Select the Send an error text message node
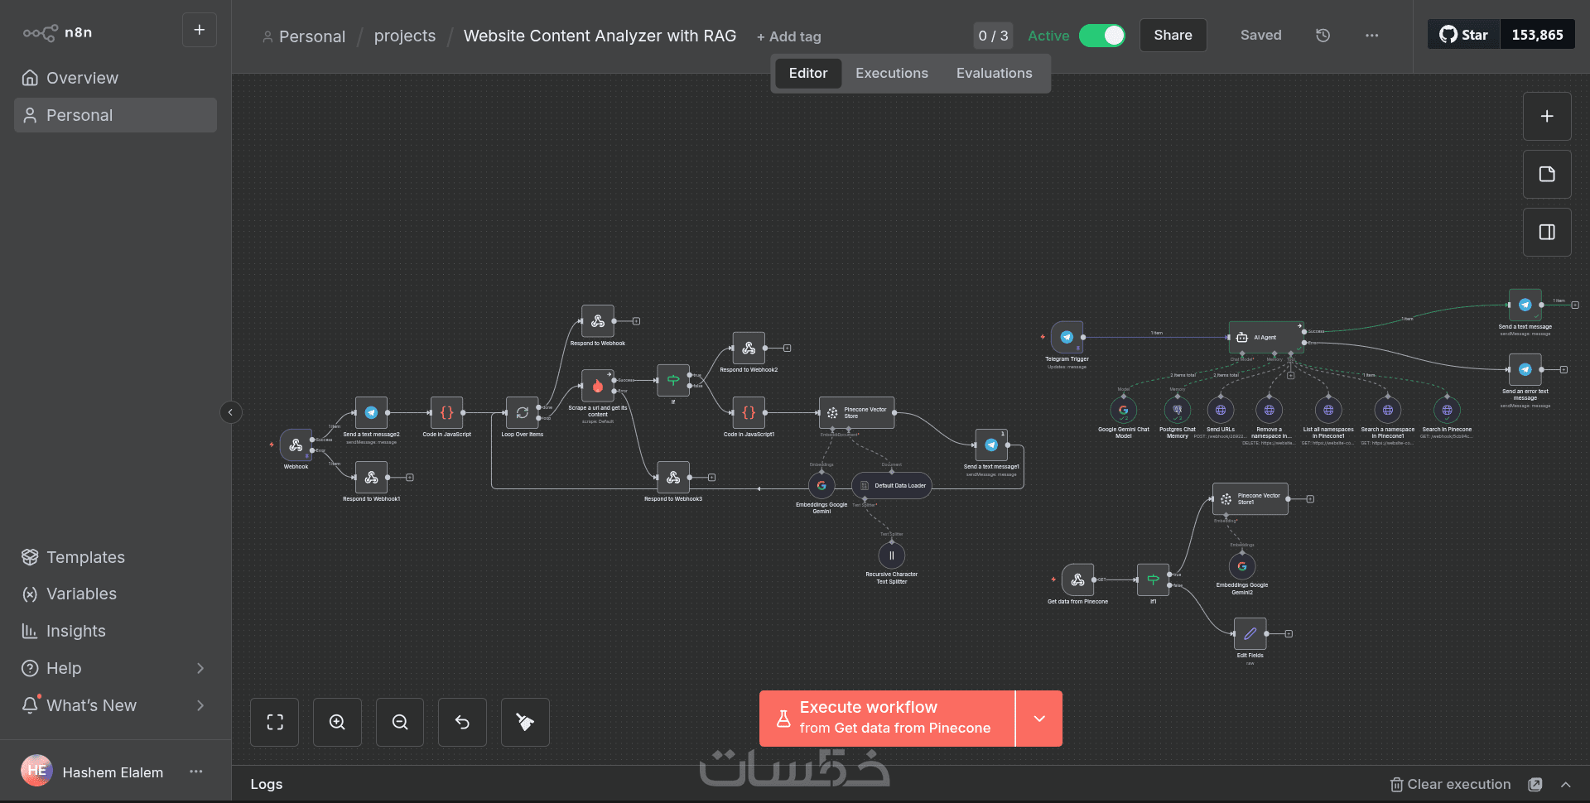Viewport: 1590px width, 803px height. (1525, 369)
